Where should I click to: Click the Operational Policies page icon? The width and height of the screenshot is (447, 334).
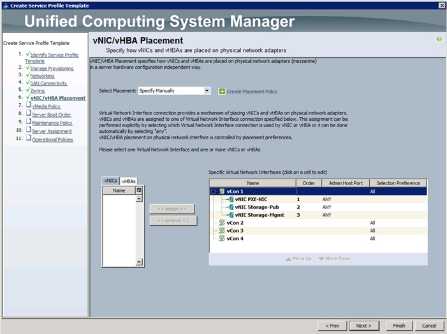[x=29, y=138]
